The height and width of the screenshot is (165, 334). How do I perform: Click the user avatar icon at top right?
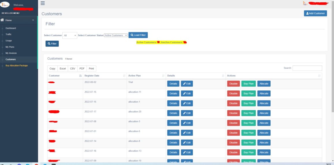[305, 3]
